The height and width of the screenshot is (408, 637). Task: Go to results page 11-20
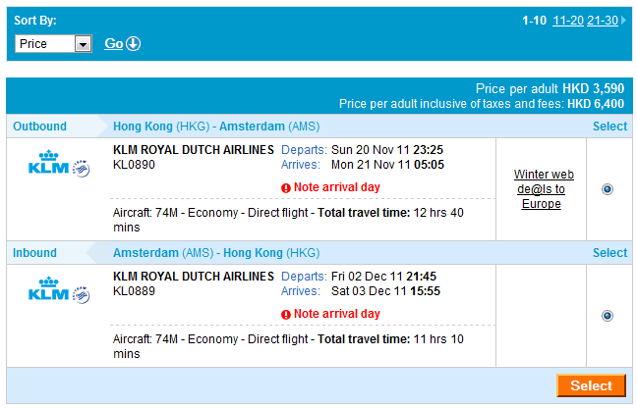(567, 20)
